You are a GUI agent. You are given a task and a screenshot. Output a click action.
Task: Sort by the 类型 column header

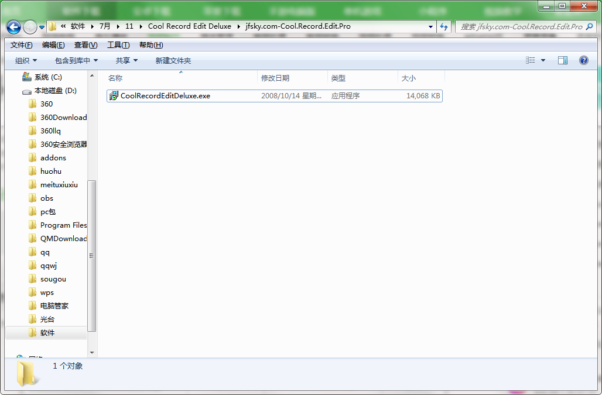[362, 78]
